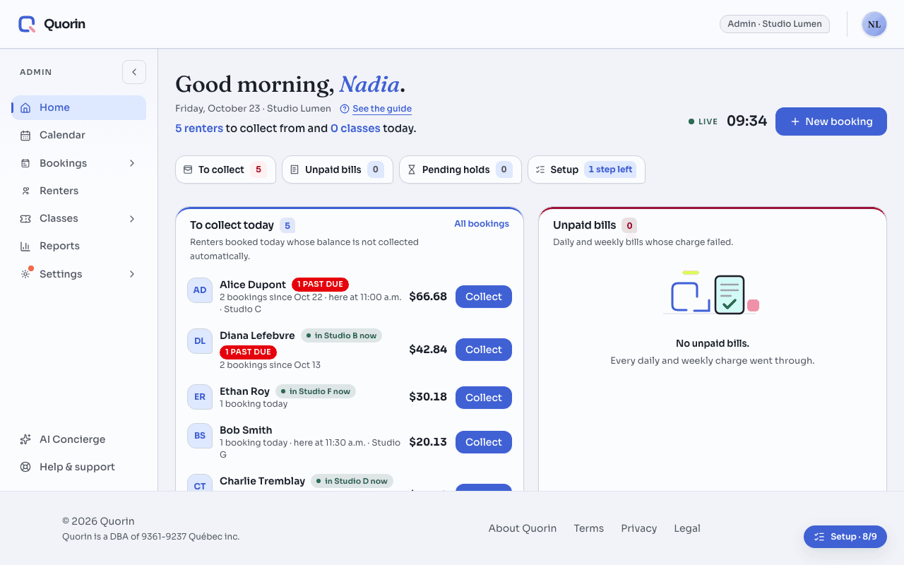Open Reports page
This screenshot has width=904, height=565.
79,246
